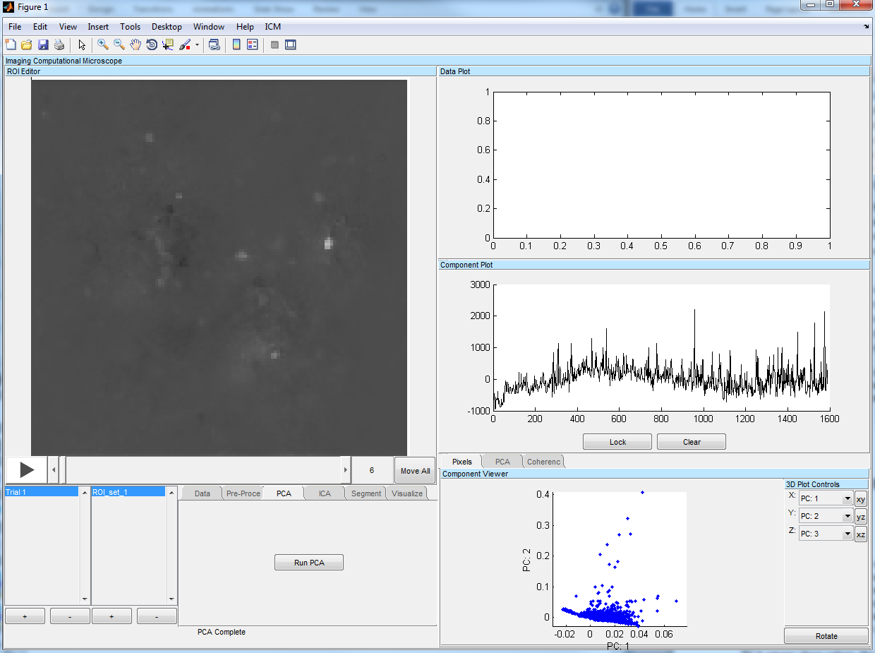The height and width of the screenshot is (653, 875).
Task: Step frame slider right with arrow
Action: (346, 469)
